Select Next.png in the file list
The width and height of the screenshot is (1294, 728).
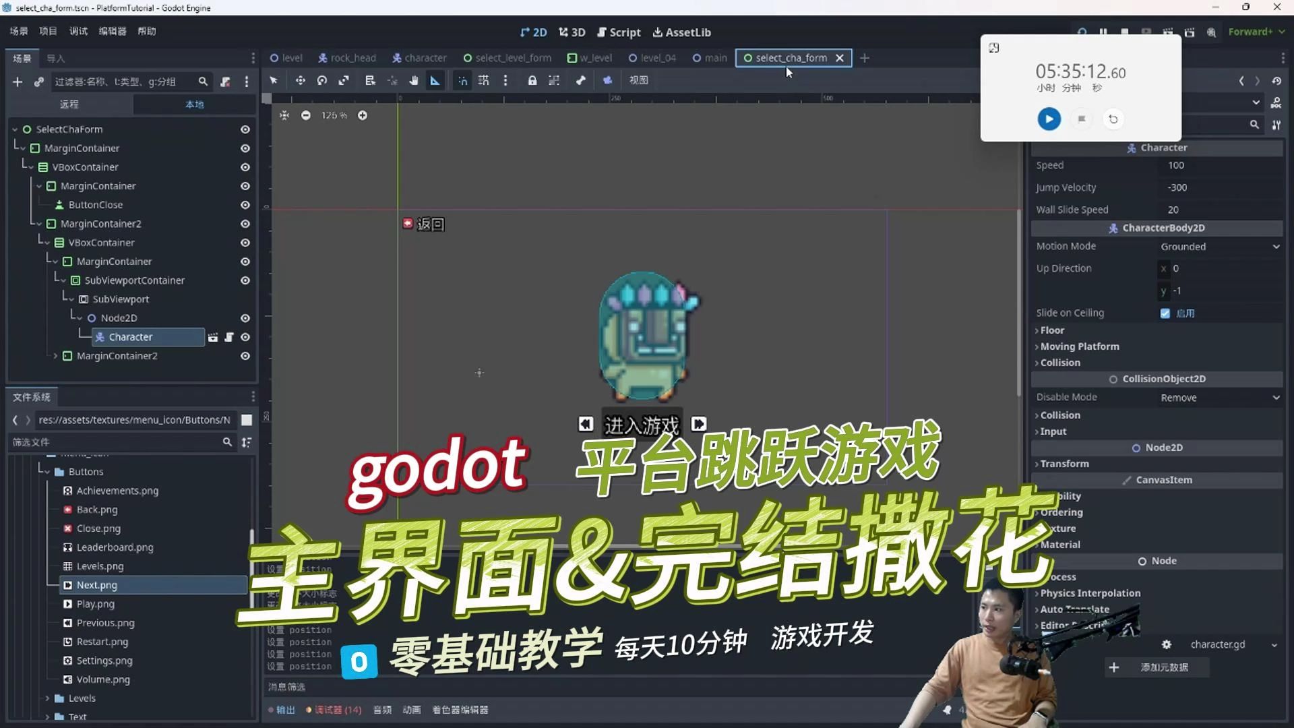[154, 585]
